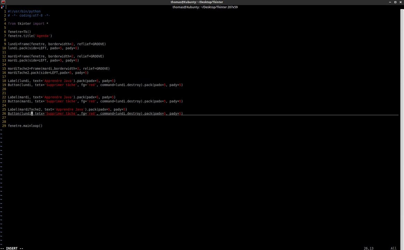The width and height of the screenshot is (404, 250).
Task: Put cursor on 'lundi.pack(side=LEFT' line
Action: click(43, 48)
